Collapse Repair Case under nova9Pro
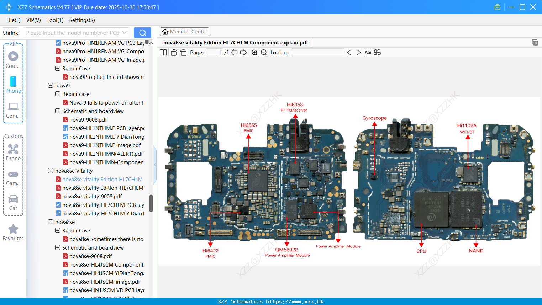Image resolution: width=542 pixels, height=305 pixels. (58, 68)
